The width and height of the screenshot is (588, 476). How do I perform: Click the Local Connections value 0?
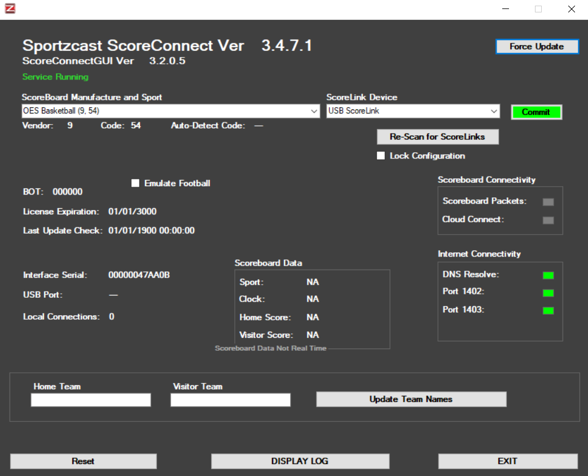[112, 317]
